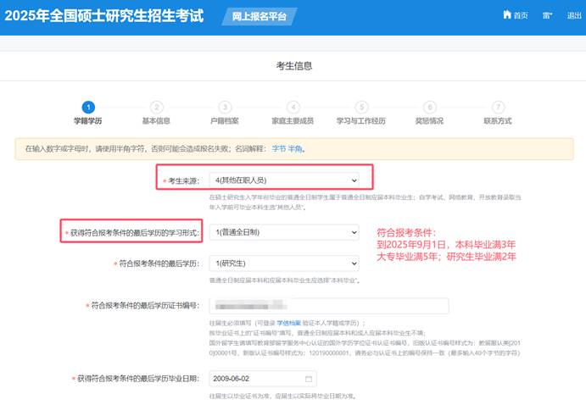Click the 网上报名平台 banner label
Image resolution: width=586 pixels, height=405 pixels.
click(260, 16)
